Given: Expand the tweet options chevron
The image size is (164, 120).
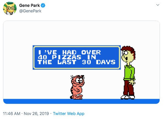Looking at the screenshot, I should pyautogui.click(x=158, y=5).
